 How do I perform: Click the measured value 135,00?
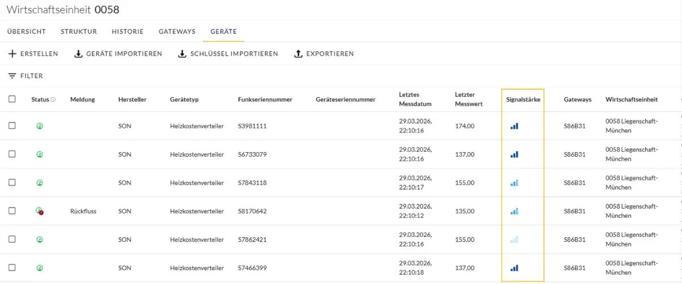pos(465,211)
